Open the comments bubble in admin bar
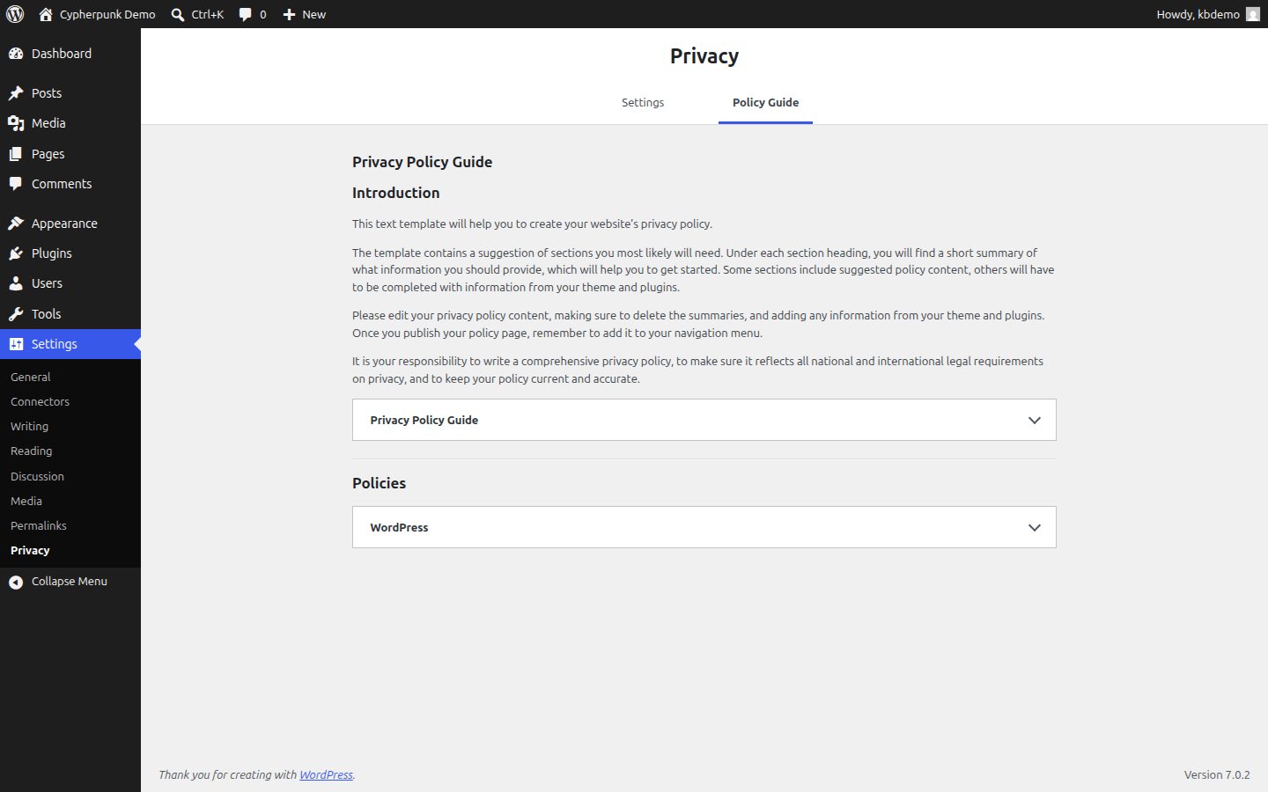Image resolution: width=1268 pixels, height=792 pixels. click(x=246, y=14)
